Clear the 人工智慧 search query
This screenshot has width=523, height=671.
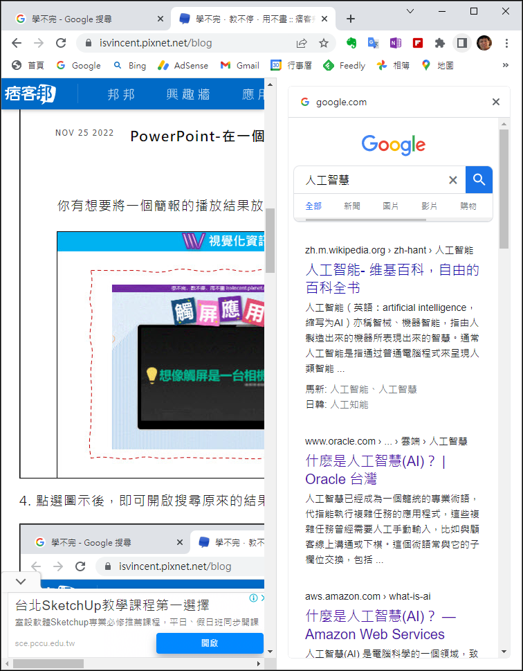[453, 180]
